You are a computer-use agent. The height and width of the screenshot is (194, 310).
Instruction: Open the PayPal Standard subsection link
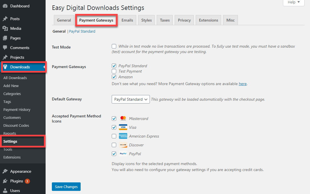pyautogui.click(x=82, y=31)
